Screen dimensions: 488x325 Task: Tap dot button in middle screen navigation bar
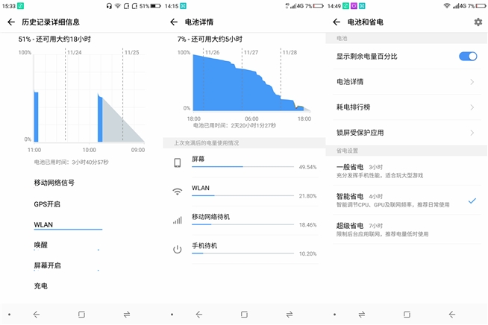(172, 315)
